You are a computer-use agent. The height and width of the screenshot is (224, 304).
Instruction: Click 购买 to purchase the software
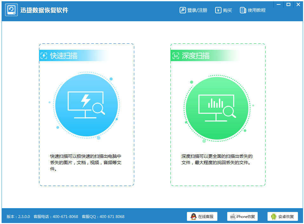tap(224, 10)
